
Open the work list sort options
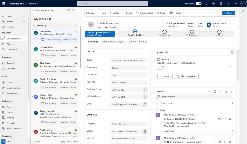[x=73, y=10]
